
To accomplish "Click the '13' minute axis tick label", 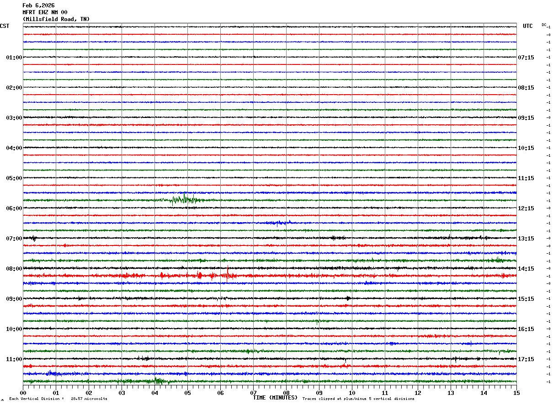I will (451, 393).
